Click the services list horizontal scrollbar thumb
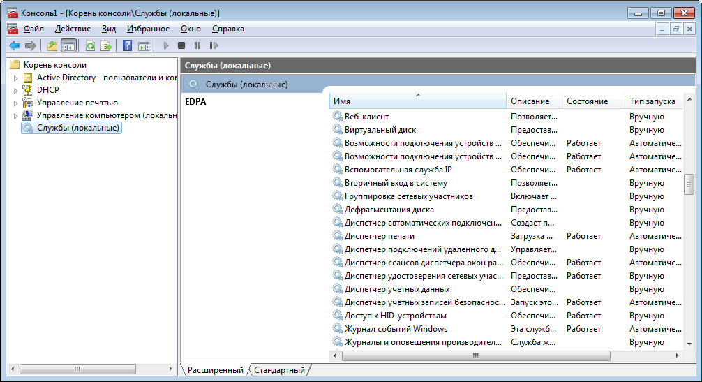Image resolution: width=702 pixels, height=382 pixels. click(476, 356)
